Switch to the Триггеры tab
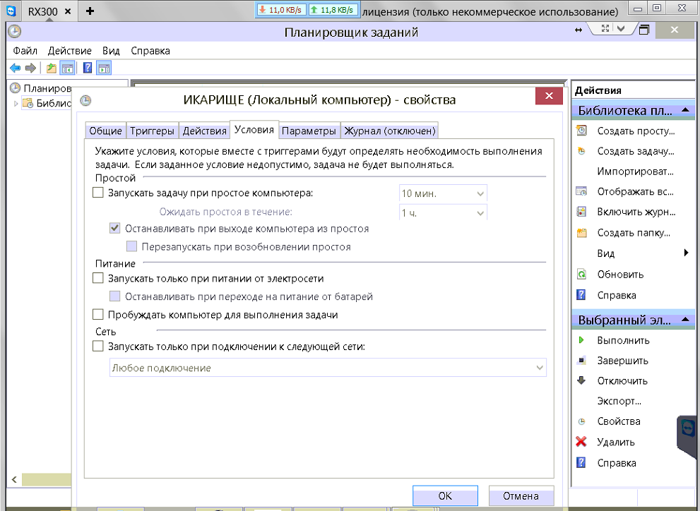Screen dimensions: 700x511 pos(152,131)
